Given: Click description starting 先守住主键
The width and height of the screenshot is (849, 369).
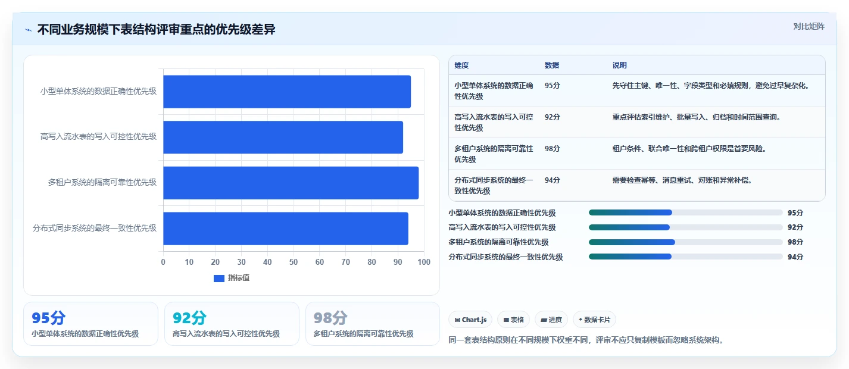Looking at the screenshot, I should pyautogui.click(x=711, y=86).
